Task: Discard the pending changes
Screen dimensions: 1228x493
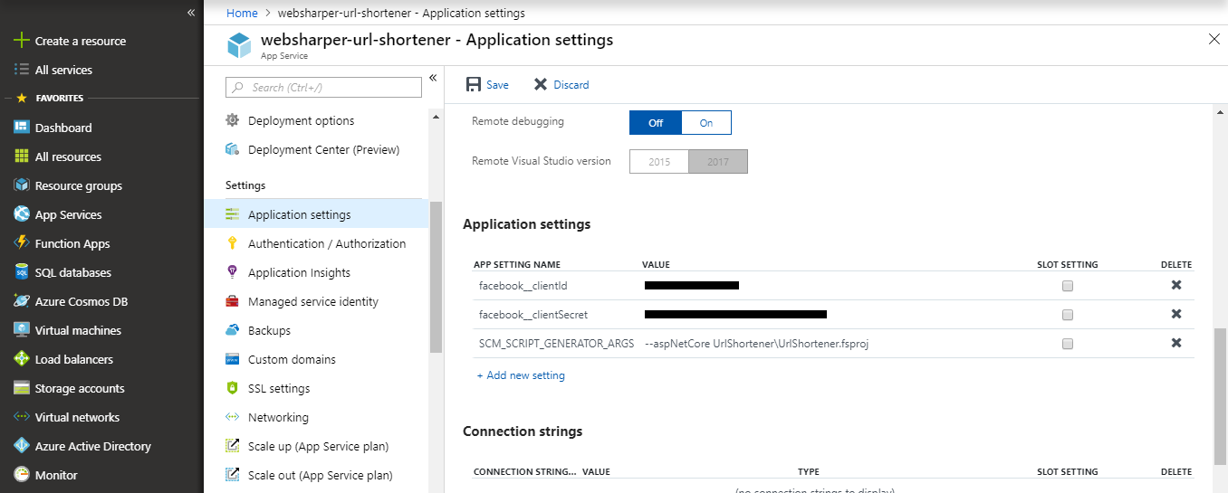Action: point(561,84)
